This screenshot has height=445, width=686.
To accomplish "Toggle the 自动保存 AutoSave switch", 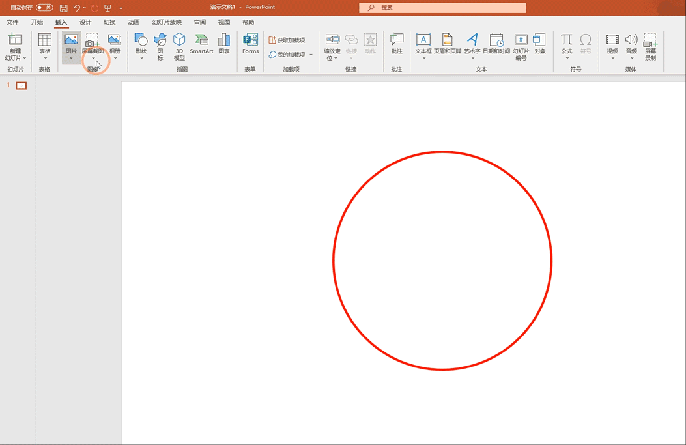I will point(44,8).
